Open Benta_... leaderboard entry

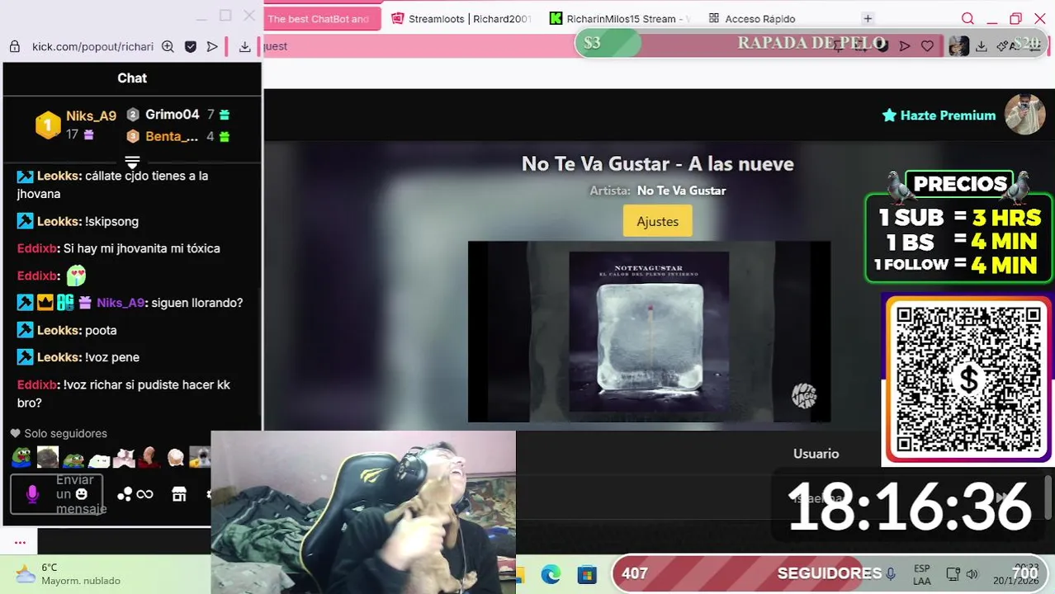click(177, 136)
